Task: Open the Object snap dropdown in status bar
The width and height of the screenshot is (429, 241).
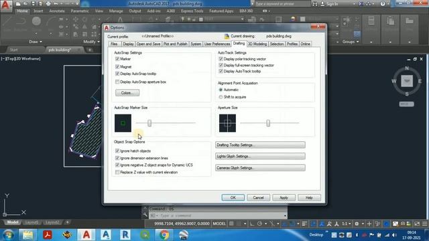Action: [x=298, y=224]
